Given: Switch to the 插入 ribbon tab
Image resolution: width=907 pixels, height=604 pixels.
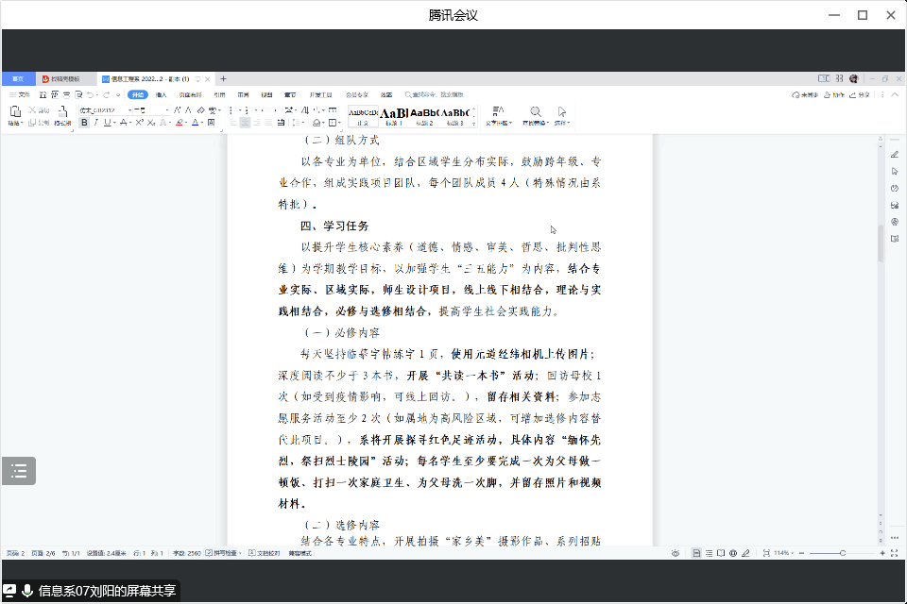Looking at the screenshot, I should (x=162, y=94).
